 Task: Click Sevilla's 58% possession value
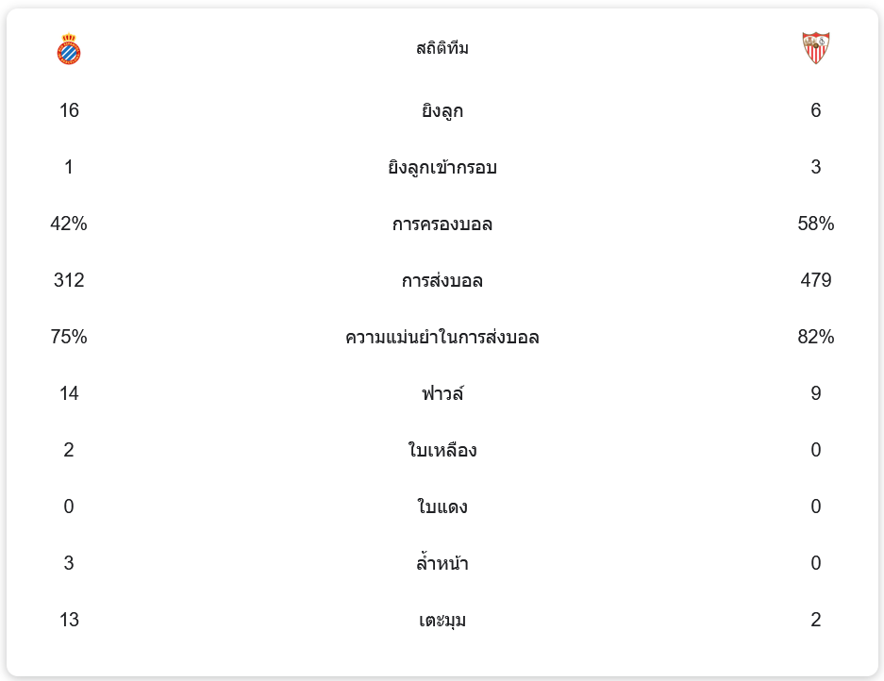[815, 224]
